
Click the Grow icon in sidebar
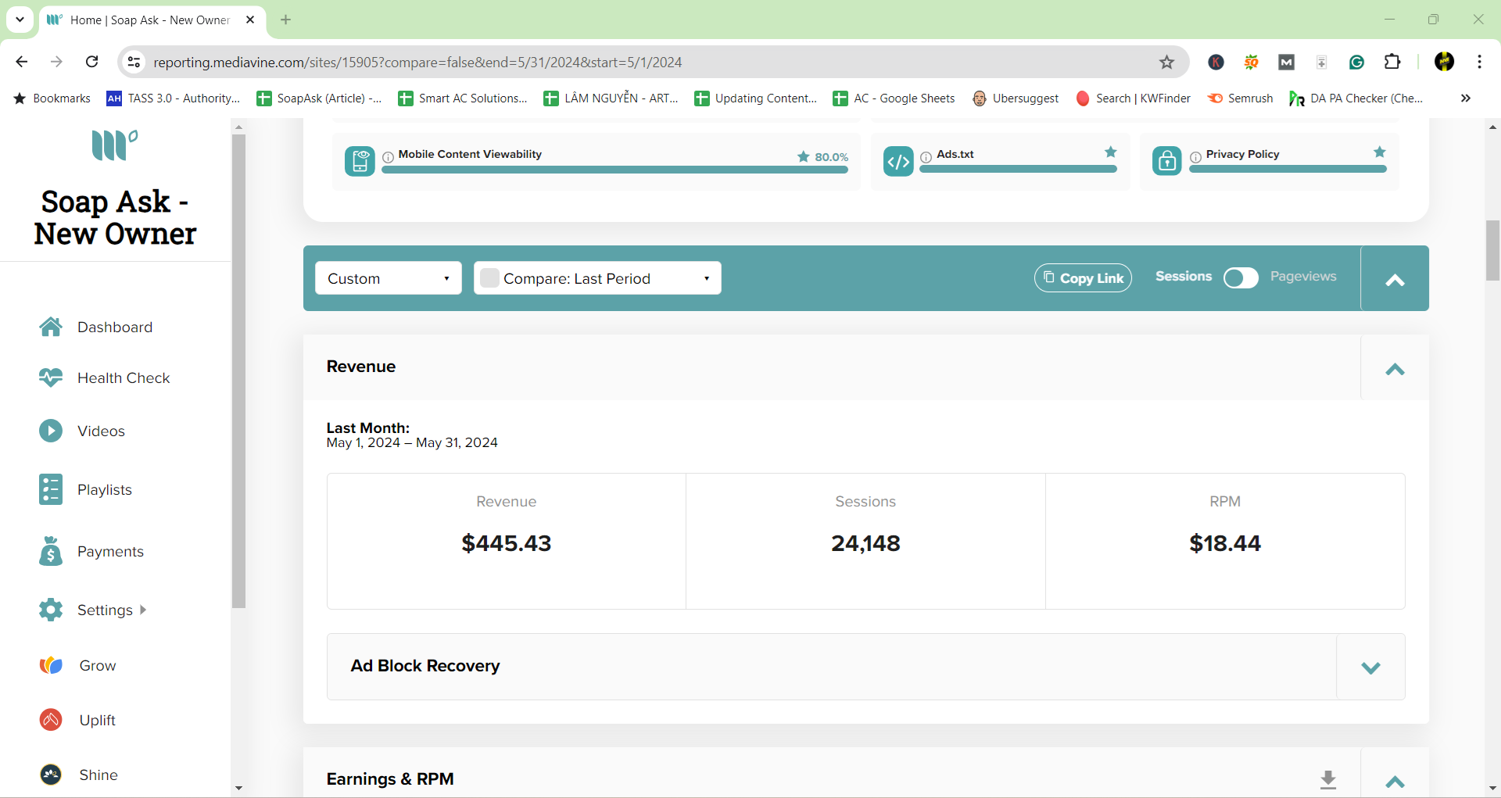[x=51, y=665]
